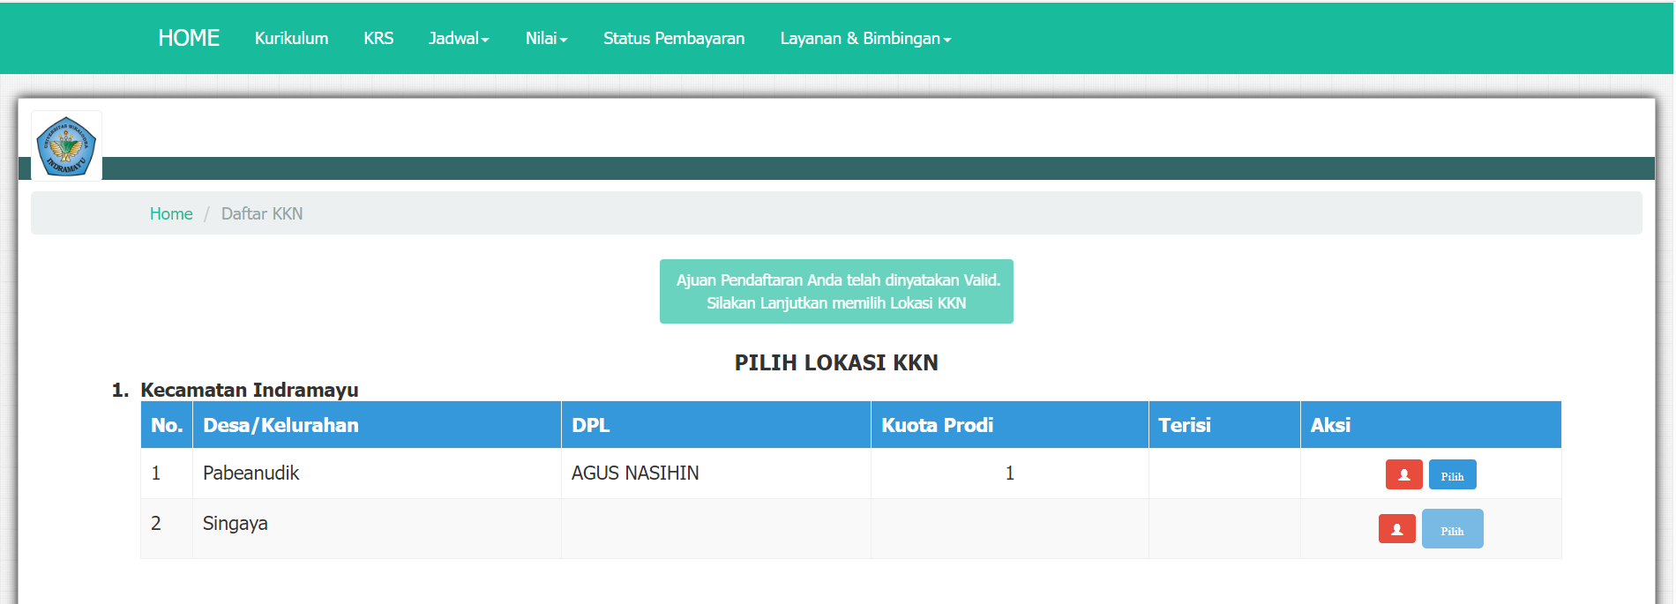1676x604 pixels.
Task: Expand the Jadwal dropdown menu
Action: (458, 39)
